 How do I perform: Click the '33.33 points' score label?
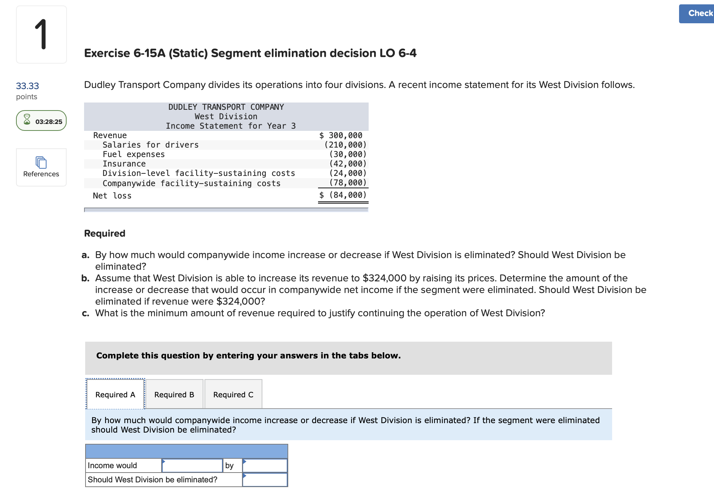(x=27, y=90)
